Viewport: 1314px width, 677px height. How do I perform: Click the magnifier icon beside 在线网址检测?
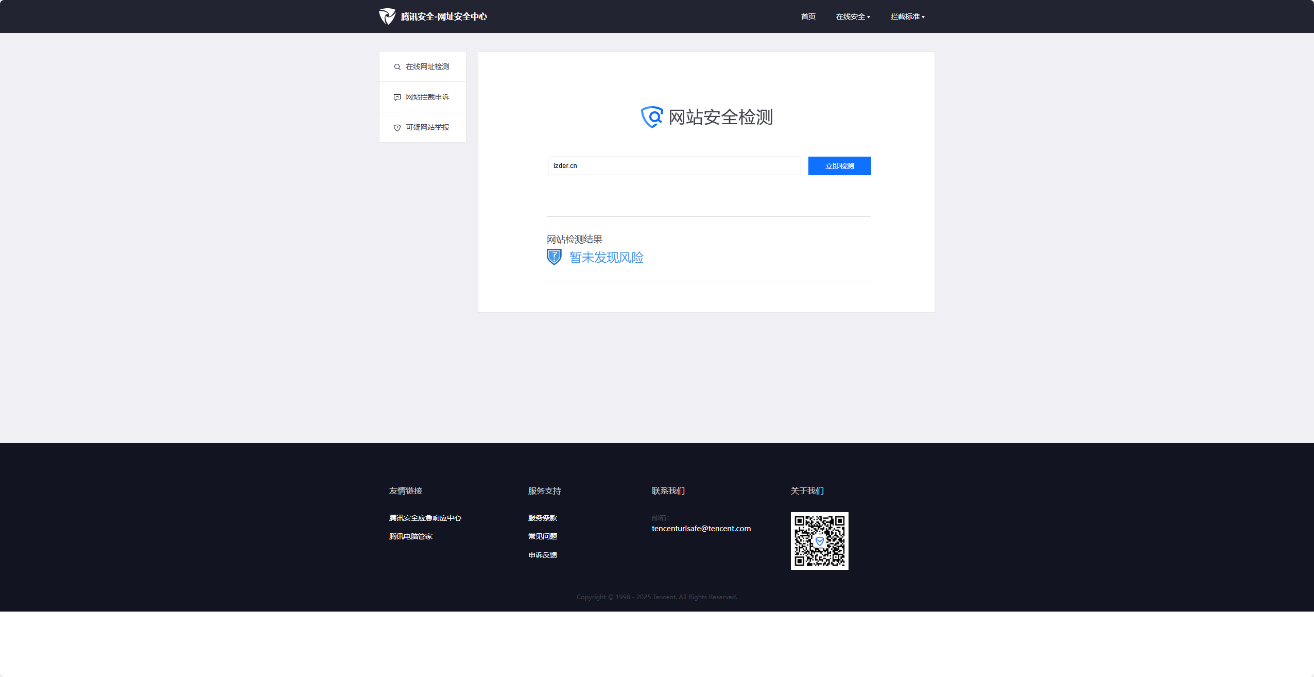(x=397, y=67)
